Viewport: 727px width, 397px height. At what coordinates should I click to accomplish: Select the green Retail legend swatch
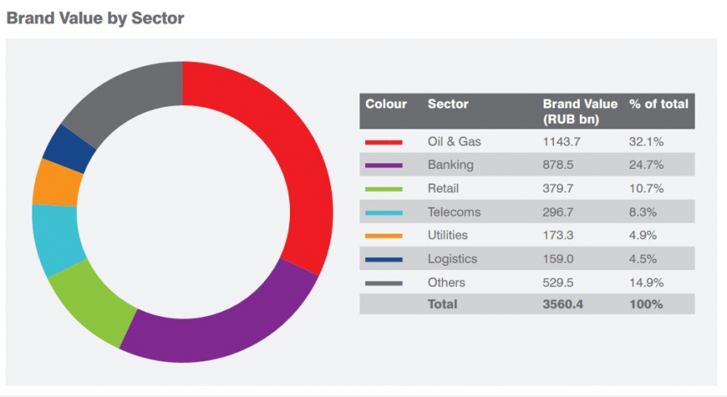pyautogui.click(x=384, y=188)
